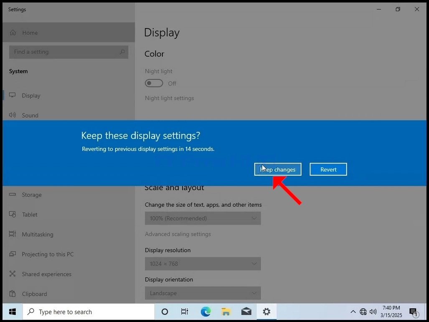Viewport: 429px width, 322px height.
Task: Click Settings gear on taskbar
Action: (x=267, y=312)
